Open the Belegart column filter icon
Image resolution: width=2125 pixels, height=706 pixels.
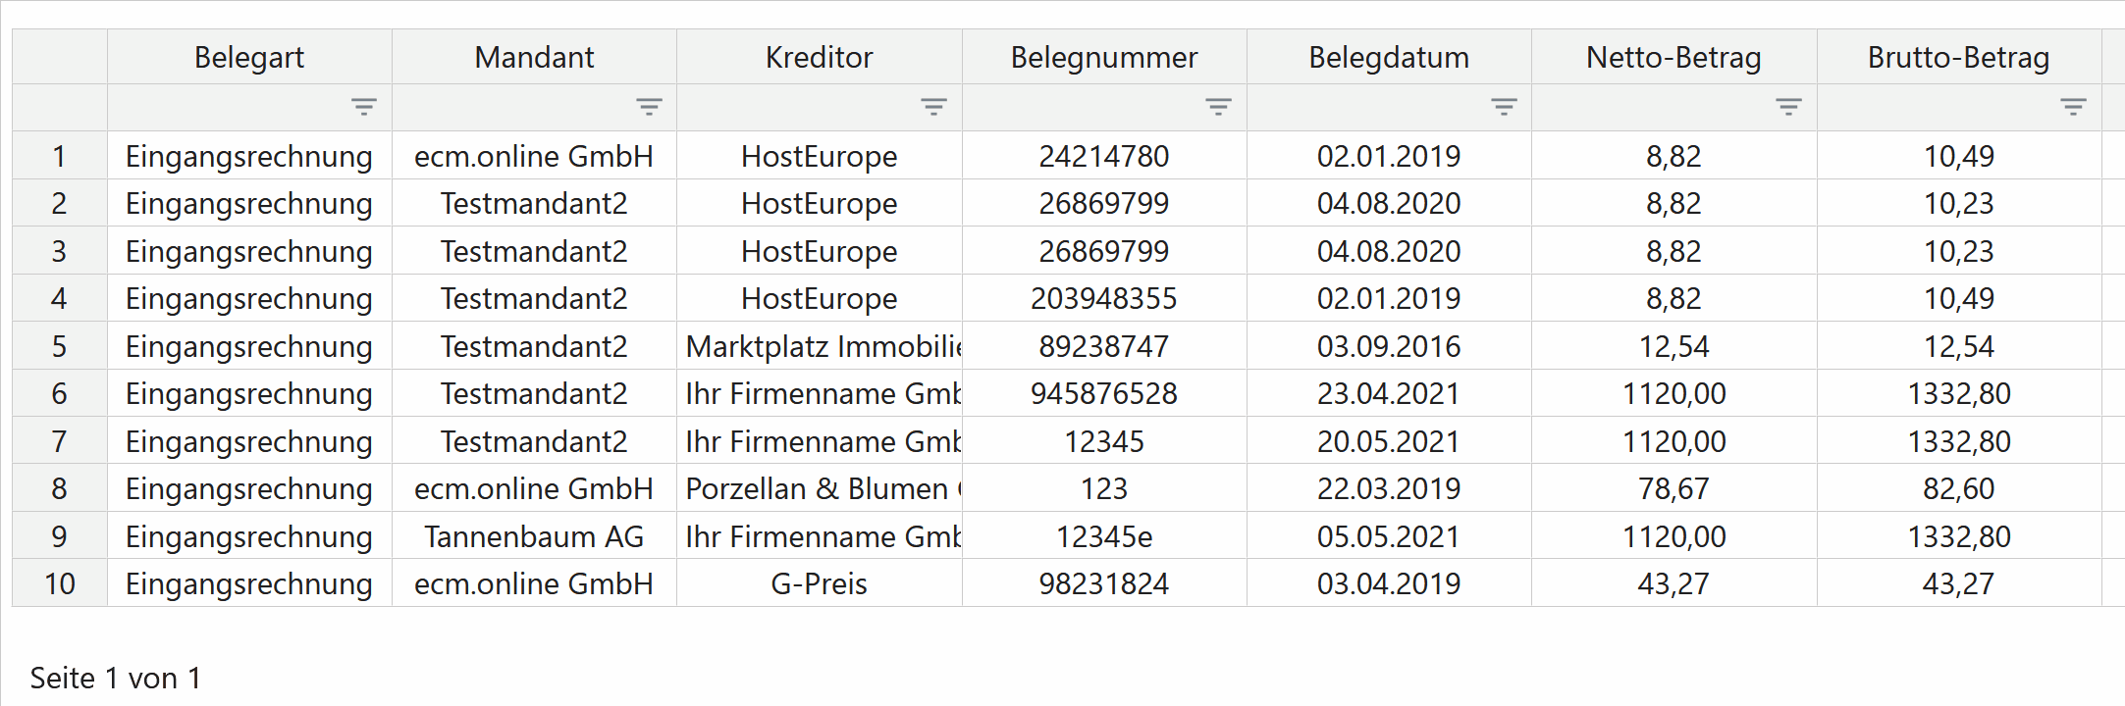pyautogui.click(x=364, y=107)
